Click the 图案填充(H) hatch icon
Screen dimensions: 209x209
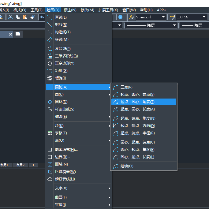pos(50,150)
